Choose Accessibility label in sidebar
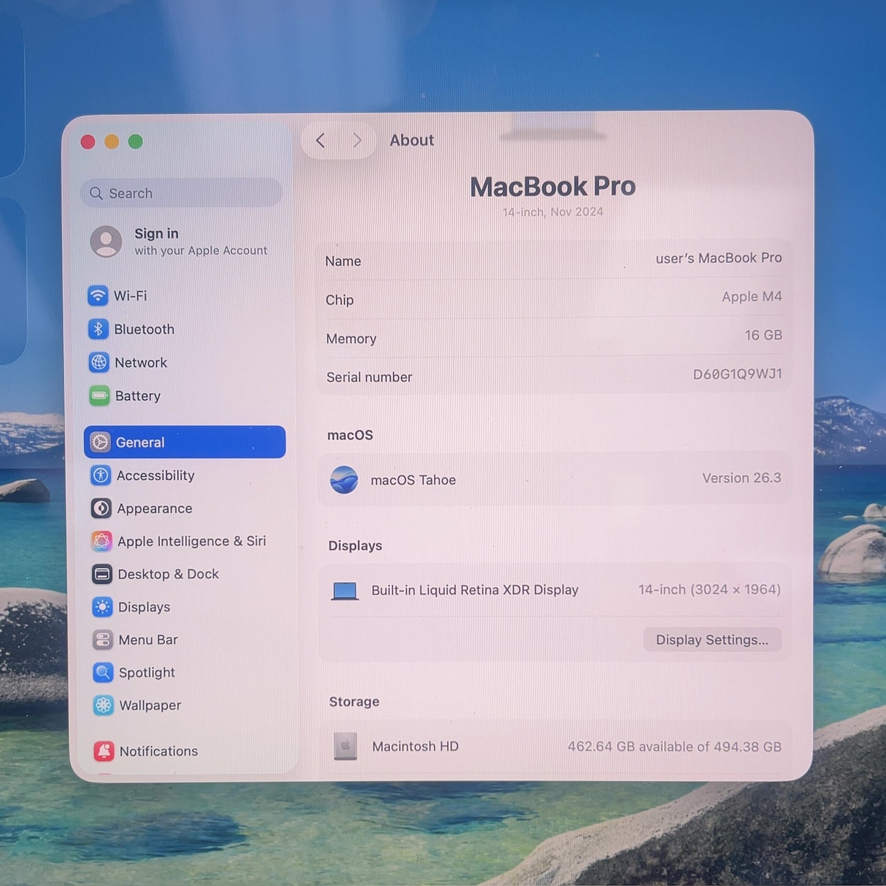The width and height of the screenshot is (886, 886). [x=156, y=475]
